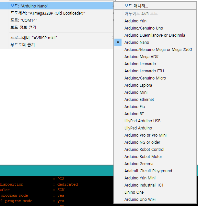Choose the plain LilyPad Arduino board
The height and width of the screenshot is (206, 198).
pos(155,128)
